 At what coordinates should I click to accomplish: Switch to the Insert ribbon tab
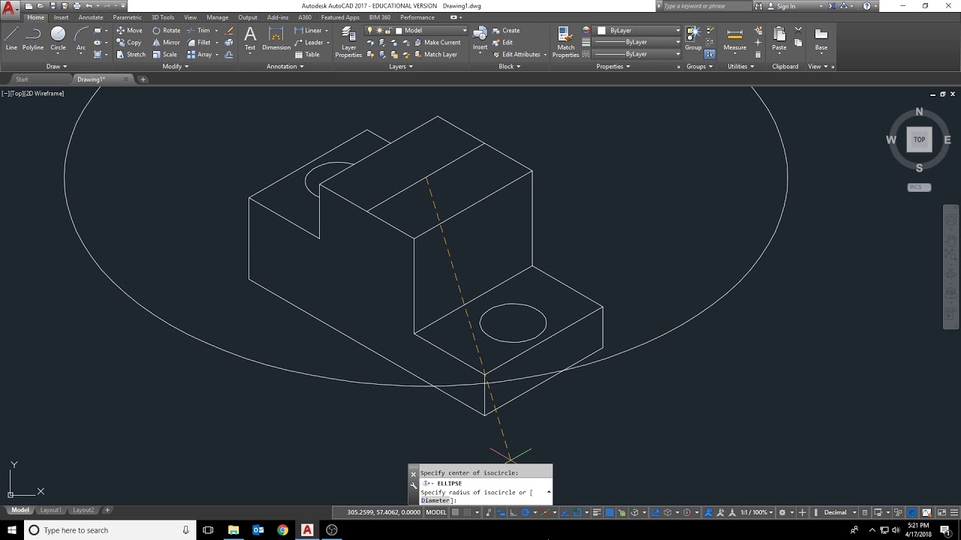pyautogui.click(x=61, y=17)
